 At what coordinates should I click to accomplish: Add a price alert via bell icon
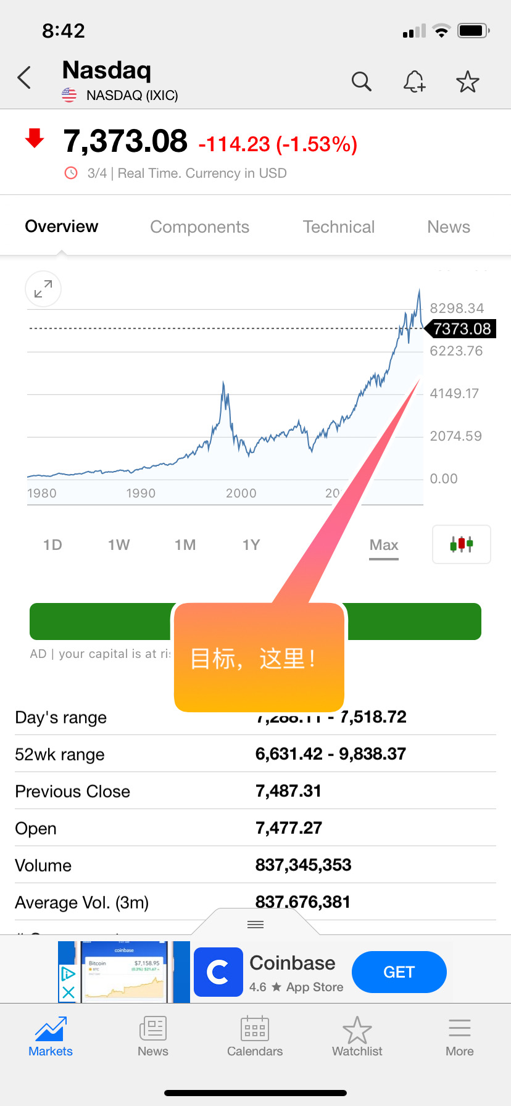click(x=415, y=81)
